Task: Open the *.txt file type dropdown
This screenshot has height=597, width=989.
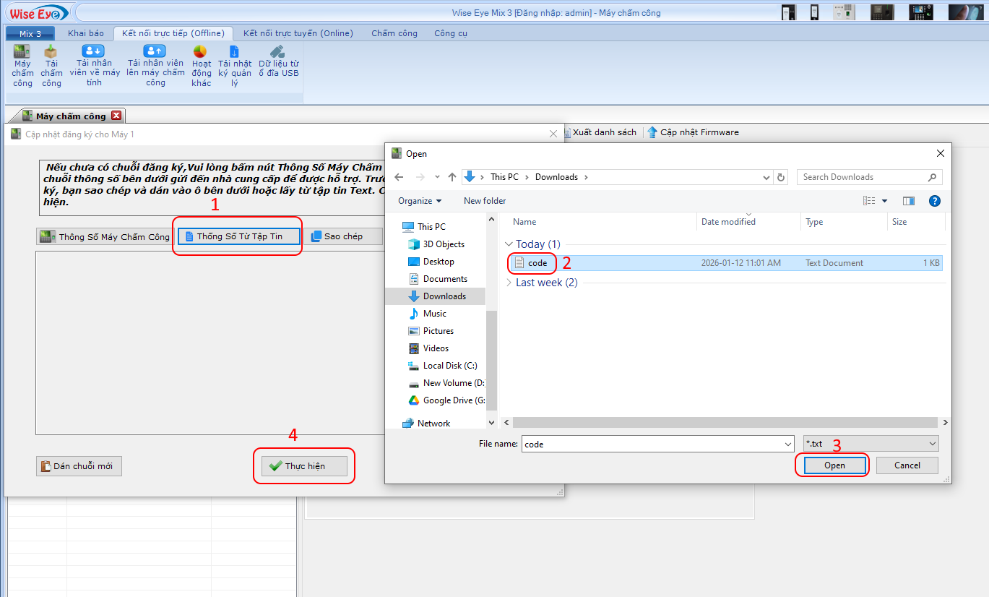Action: pos(871,444)
